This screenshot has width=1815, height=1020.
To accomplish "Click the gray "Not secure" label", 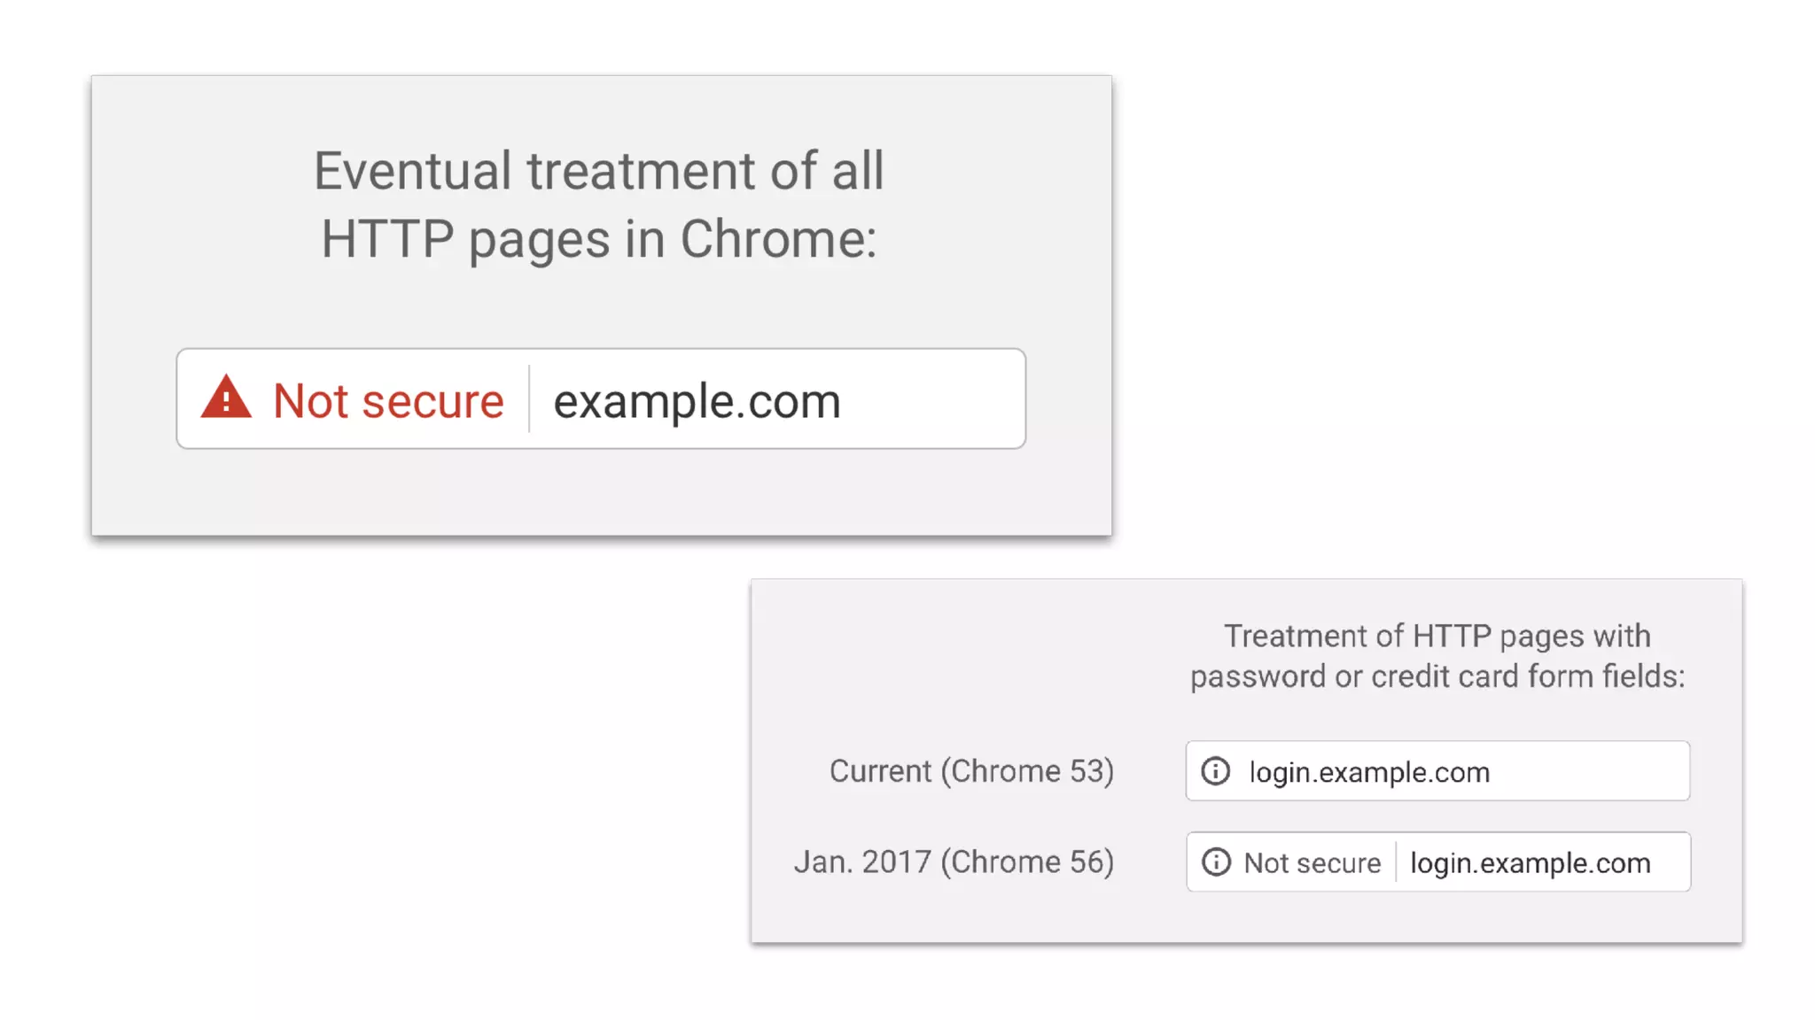I will (x=1312, y=862).
